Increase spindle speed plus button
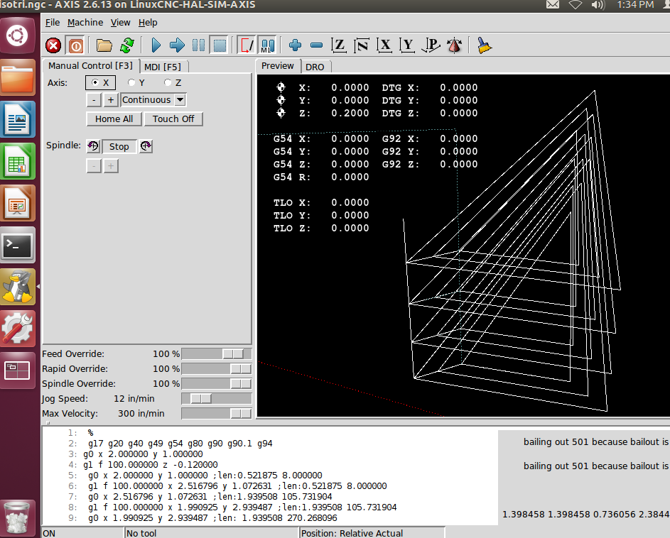 pyautogui.click(x=111, y=166)
